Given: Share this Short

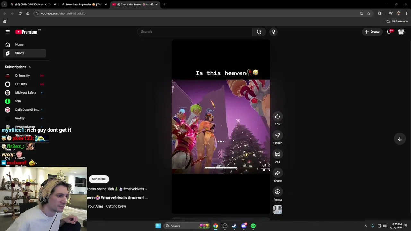Looking at the screenshot, I should pyautogui.click(x=277, y=173).
